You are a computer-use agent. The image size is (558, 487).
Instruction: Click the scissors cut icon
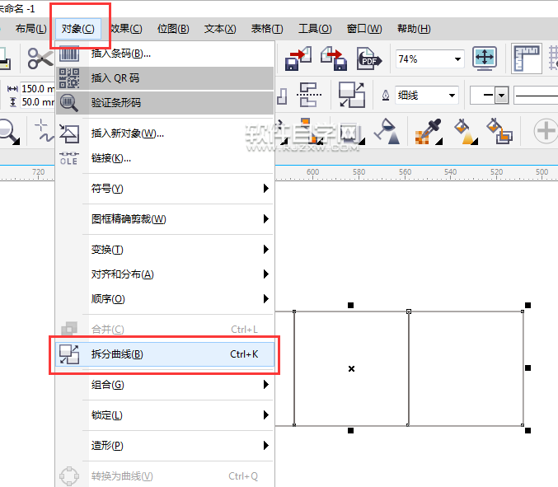coord(40,59)
